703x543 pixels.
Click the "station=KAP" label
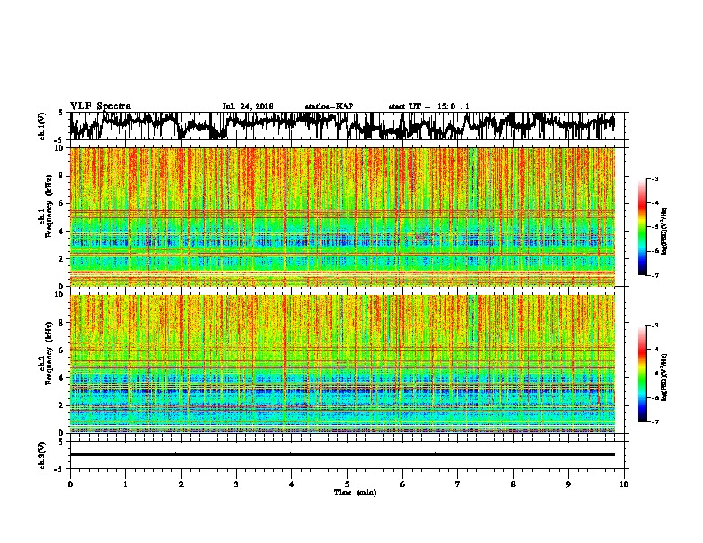click(329, 106)
